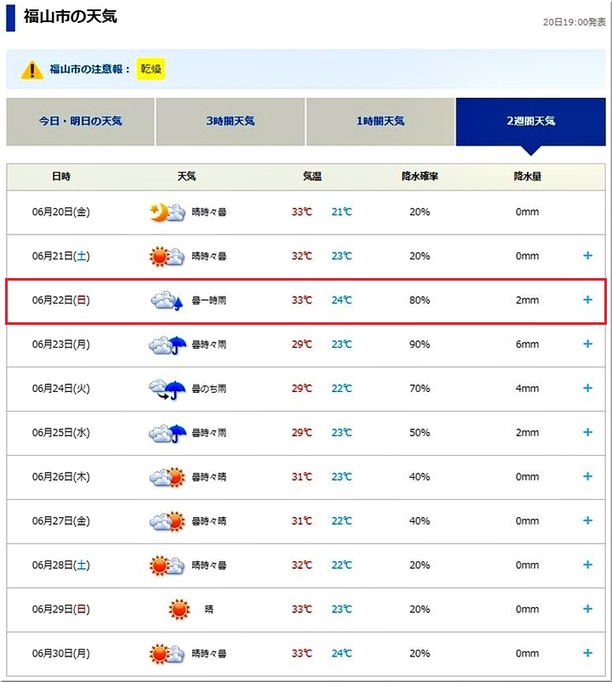
Task: Click the cloud and sun icon for 06月26日
Action: click(167, 477)
